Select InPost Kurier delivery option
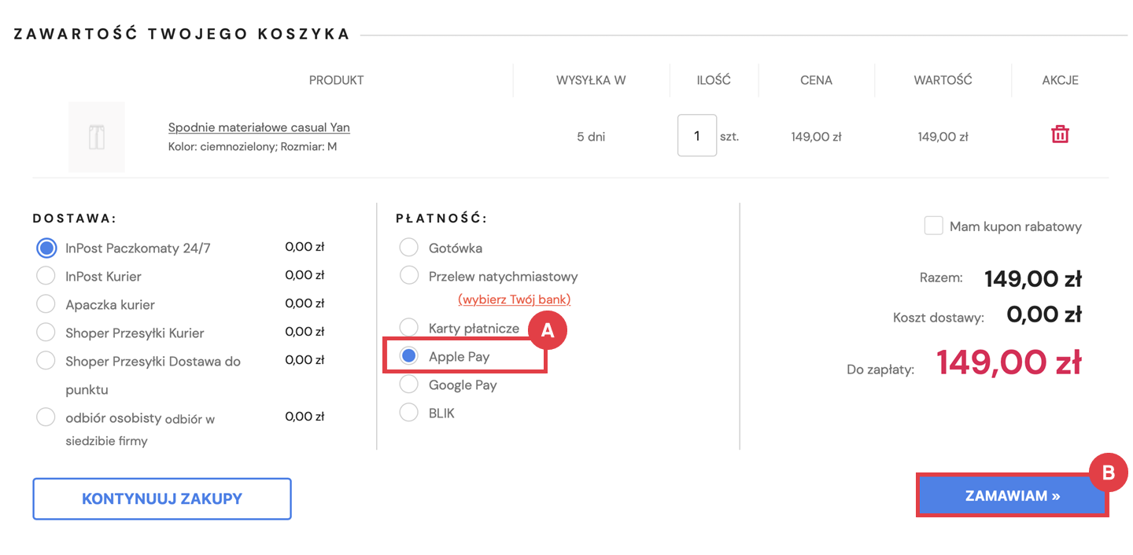This screenshot has height=555, width=1133. point(46,276)
